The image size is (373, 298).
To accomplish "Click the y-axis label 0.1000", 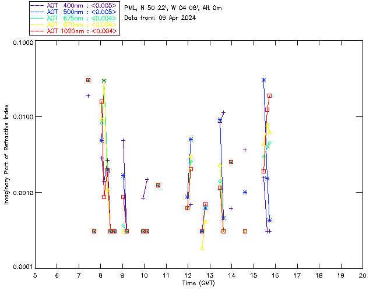I will click(x=23, y=42).
